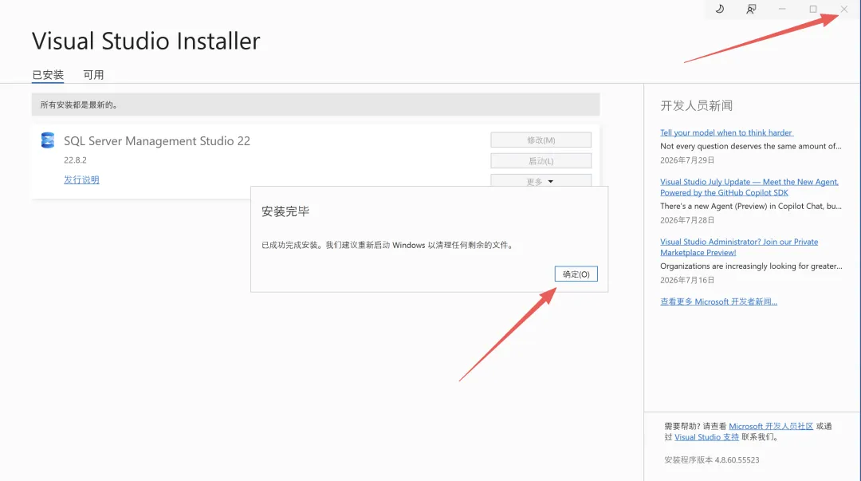Open the send feedback icon

coord(751,9)
